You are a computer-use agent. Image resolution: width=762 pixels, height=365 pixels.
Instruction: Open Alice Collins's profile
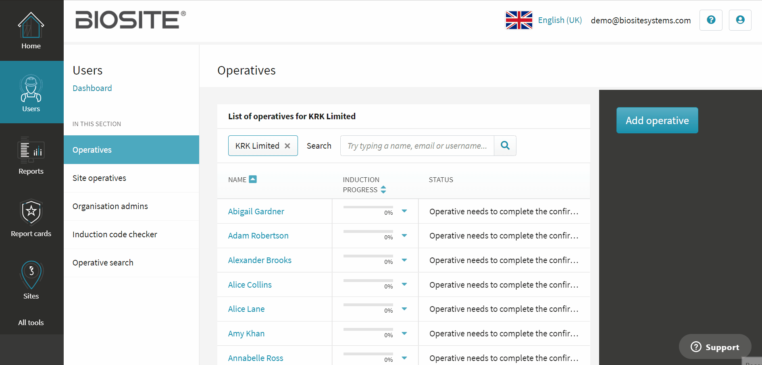pyautogui.click(x=250, y=285)
